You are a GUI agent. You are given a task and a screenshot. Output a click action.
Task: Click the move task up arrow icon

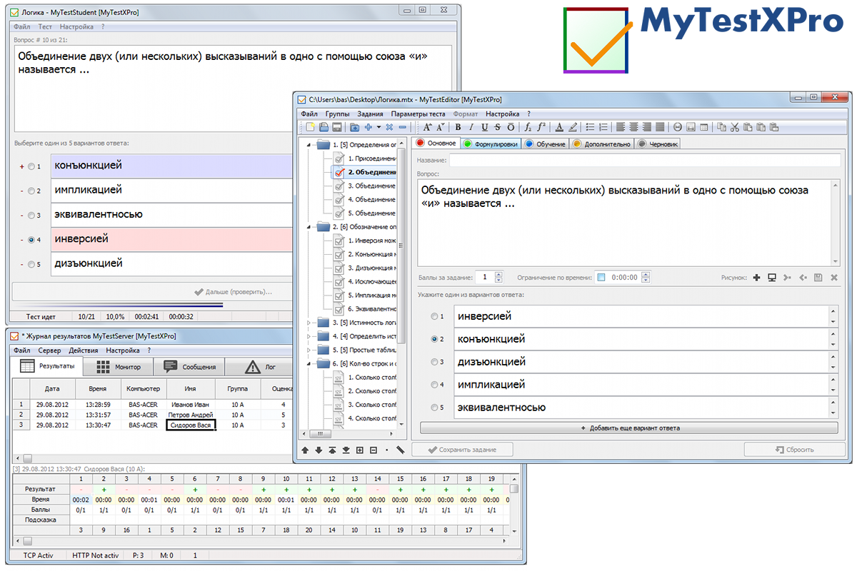[306, 450]
